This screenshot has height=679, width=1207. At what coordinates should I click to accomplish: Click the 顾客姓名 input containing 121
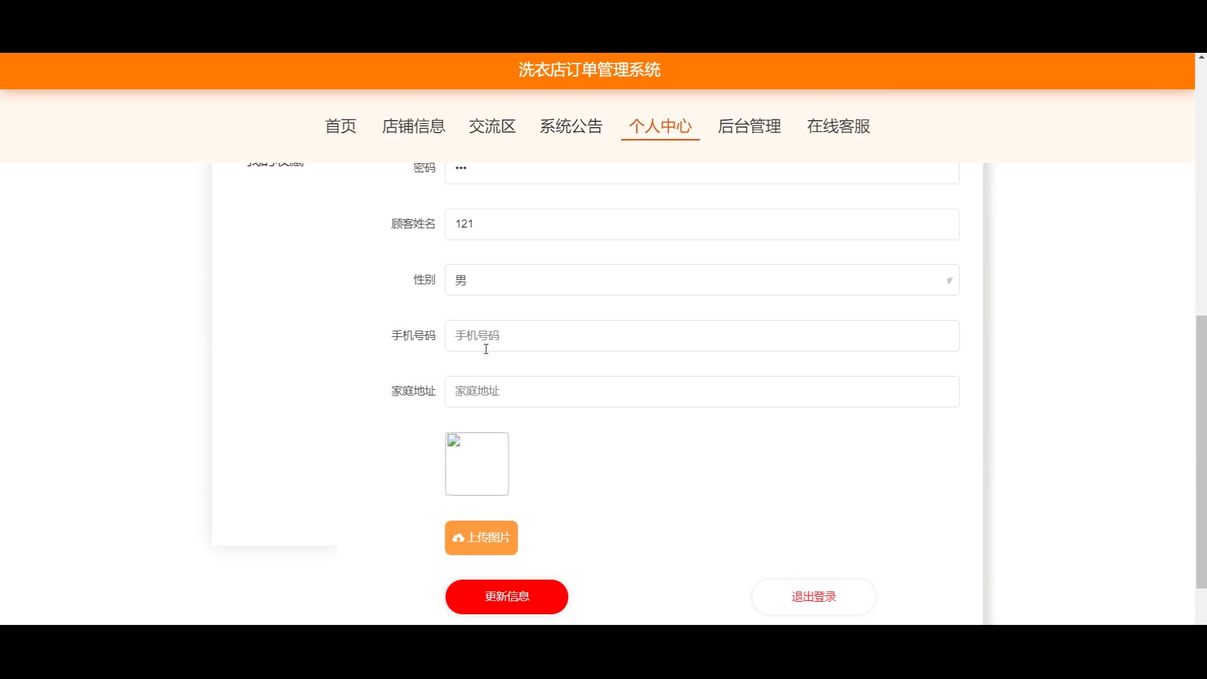[x=702, y=224]
